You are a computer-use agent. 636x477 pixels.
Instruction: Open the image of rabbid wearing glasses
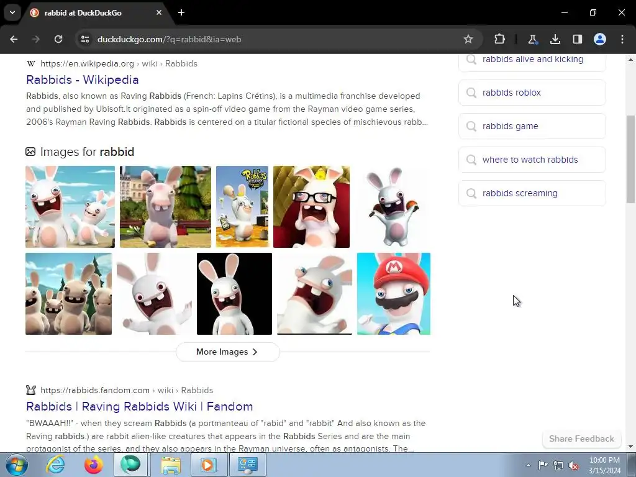click(x=312, y=206)
